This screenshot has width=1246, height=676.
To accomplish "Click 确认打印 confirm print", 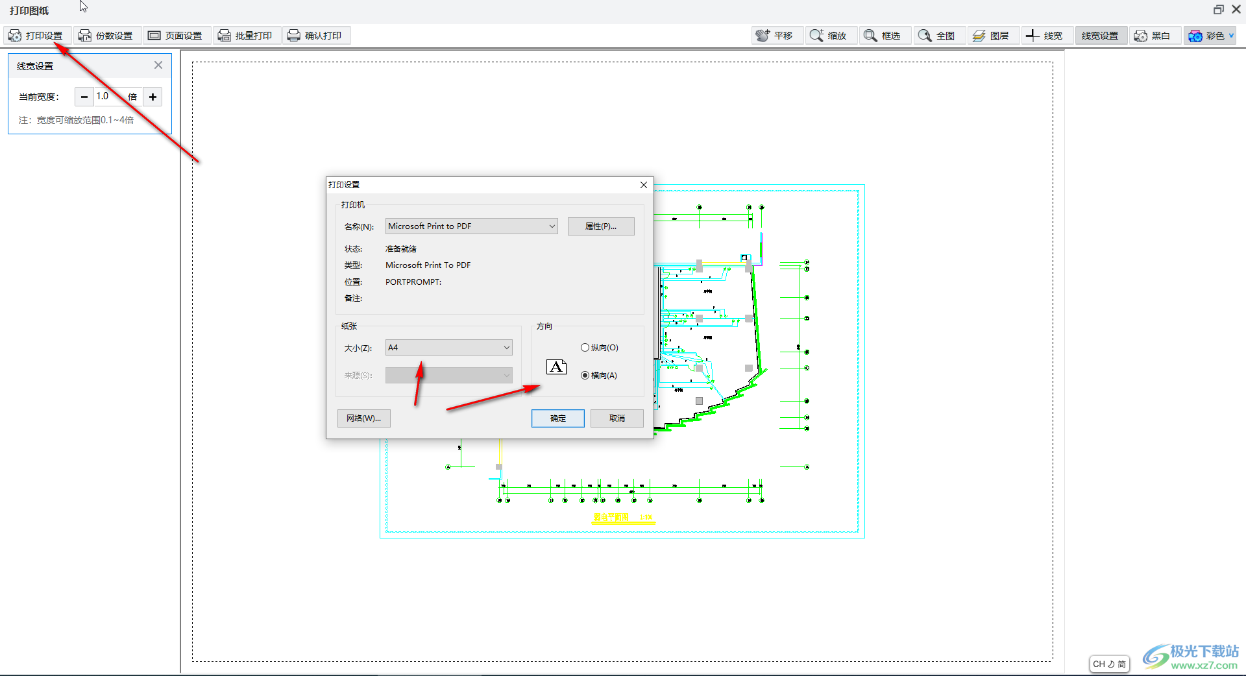I will click(315, 36).
